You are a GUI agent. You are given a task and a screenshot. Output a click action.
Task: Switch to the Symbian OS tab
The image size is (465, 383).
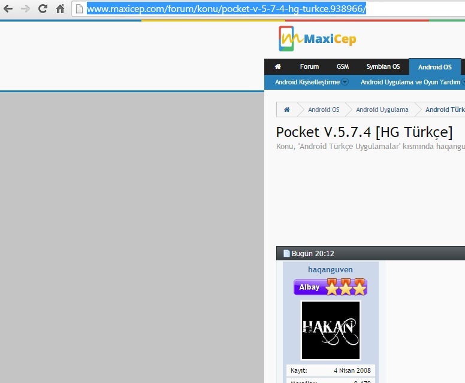383,66
